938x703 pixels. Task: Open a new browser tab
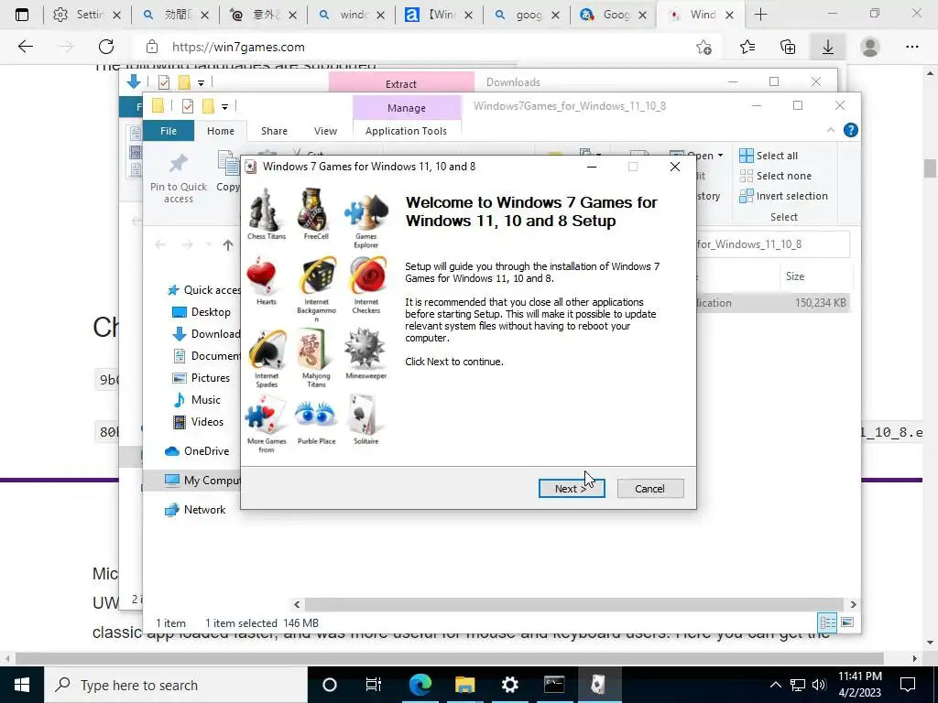[x=760, y=15]
